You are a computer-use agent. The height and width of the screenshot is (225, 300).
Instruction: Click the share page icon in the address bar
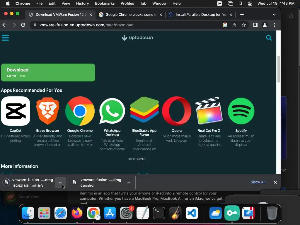(x=234, y=25)
